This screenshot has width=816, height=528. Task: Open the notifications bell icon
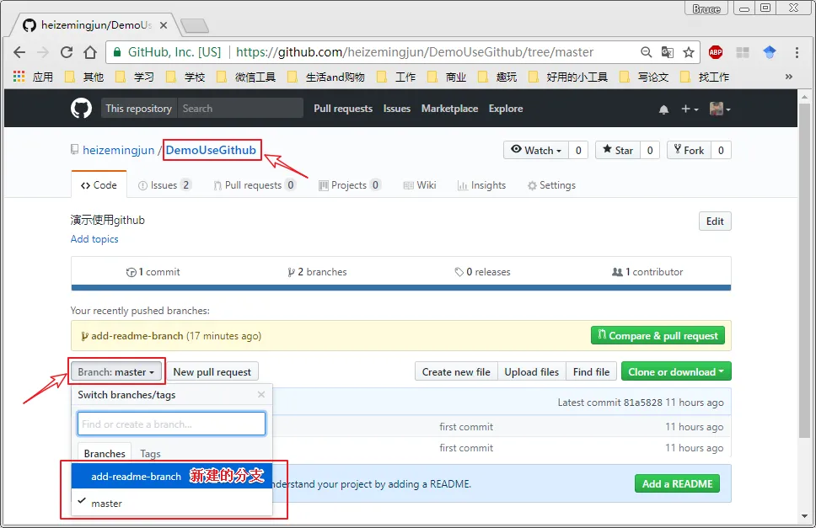(x=663, y=109)
